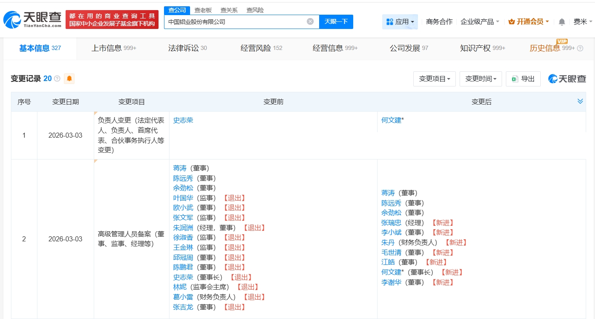Open the notifications bell in header
The image size is (595, 319).
coord(562,22)
